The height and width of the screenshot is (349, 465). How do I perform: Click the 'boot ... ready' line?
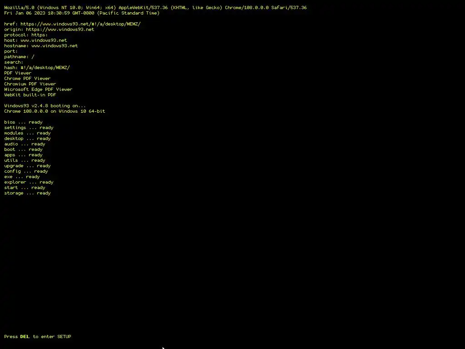point(24,150)
